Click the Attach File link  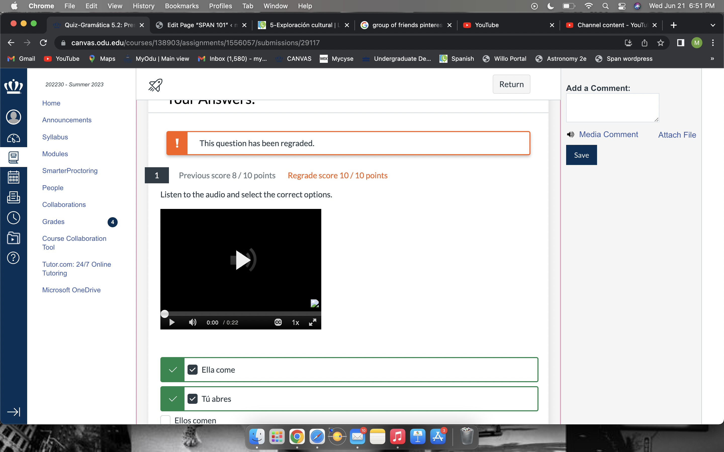point(677,135)
